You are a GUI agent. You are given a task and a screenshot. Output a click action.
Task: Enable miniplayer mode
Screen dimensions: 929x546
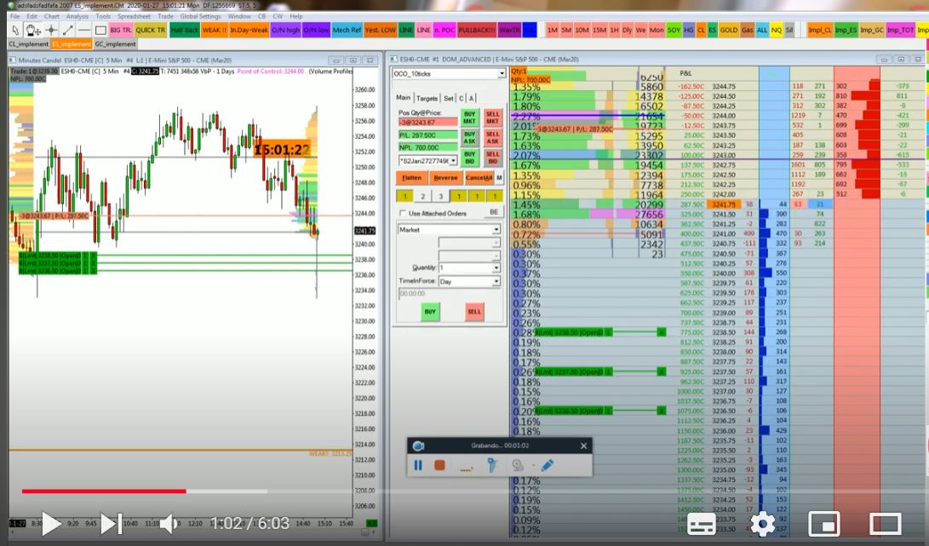[824, 524]
